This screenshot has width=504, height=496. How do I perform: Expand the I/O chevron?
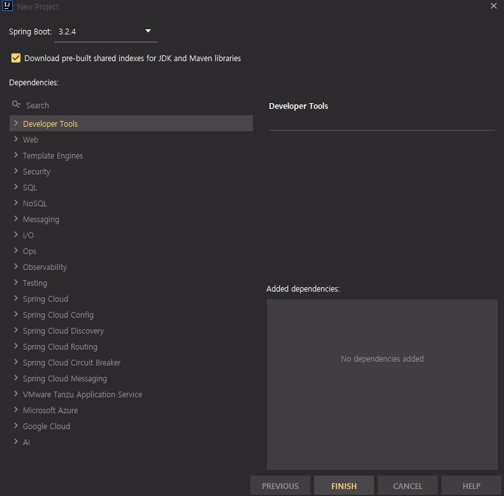16,234
